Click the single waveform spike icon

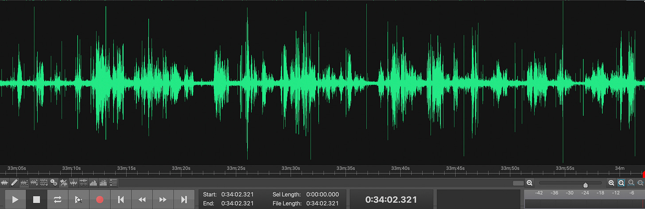point(74,182)
